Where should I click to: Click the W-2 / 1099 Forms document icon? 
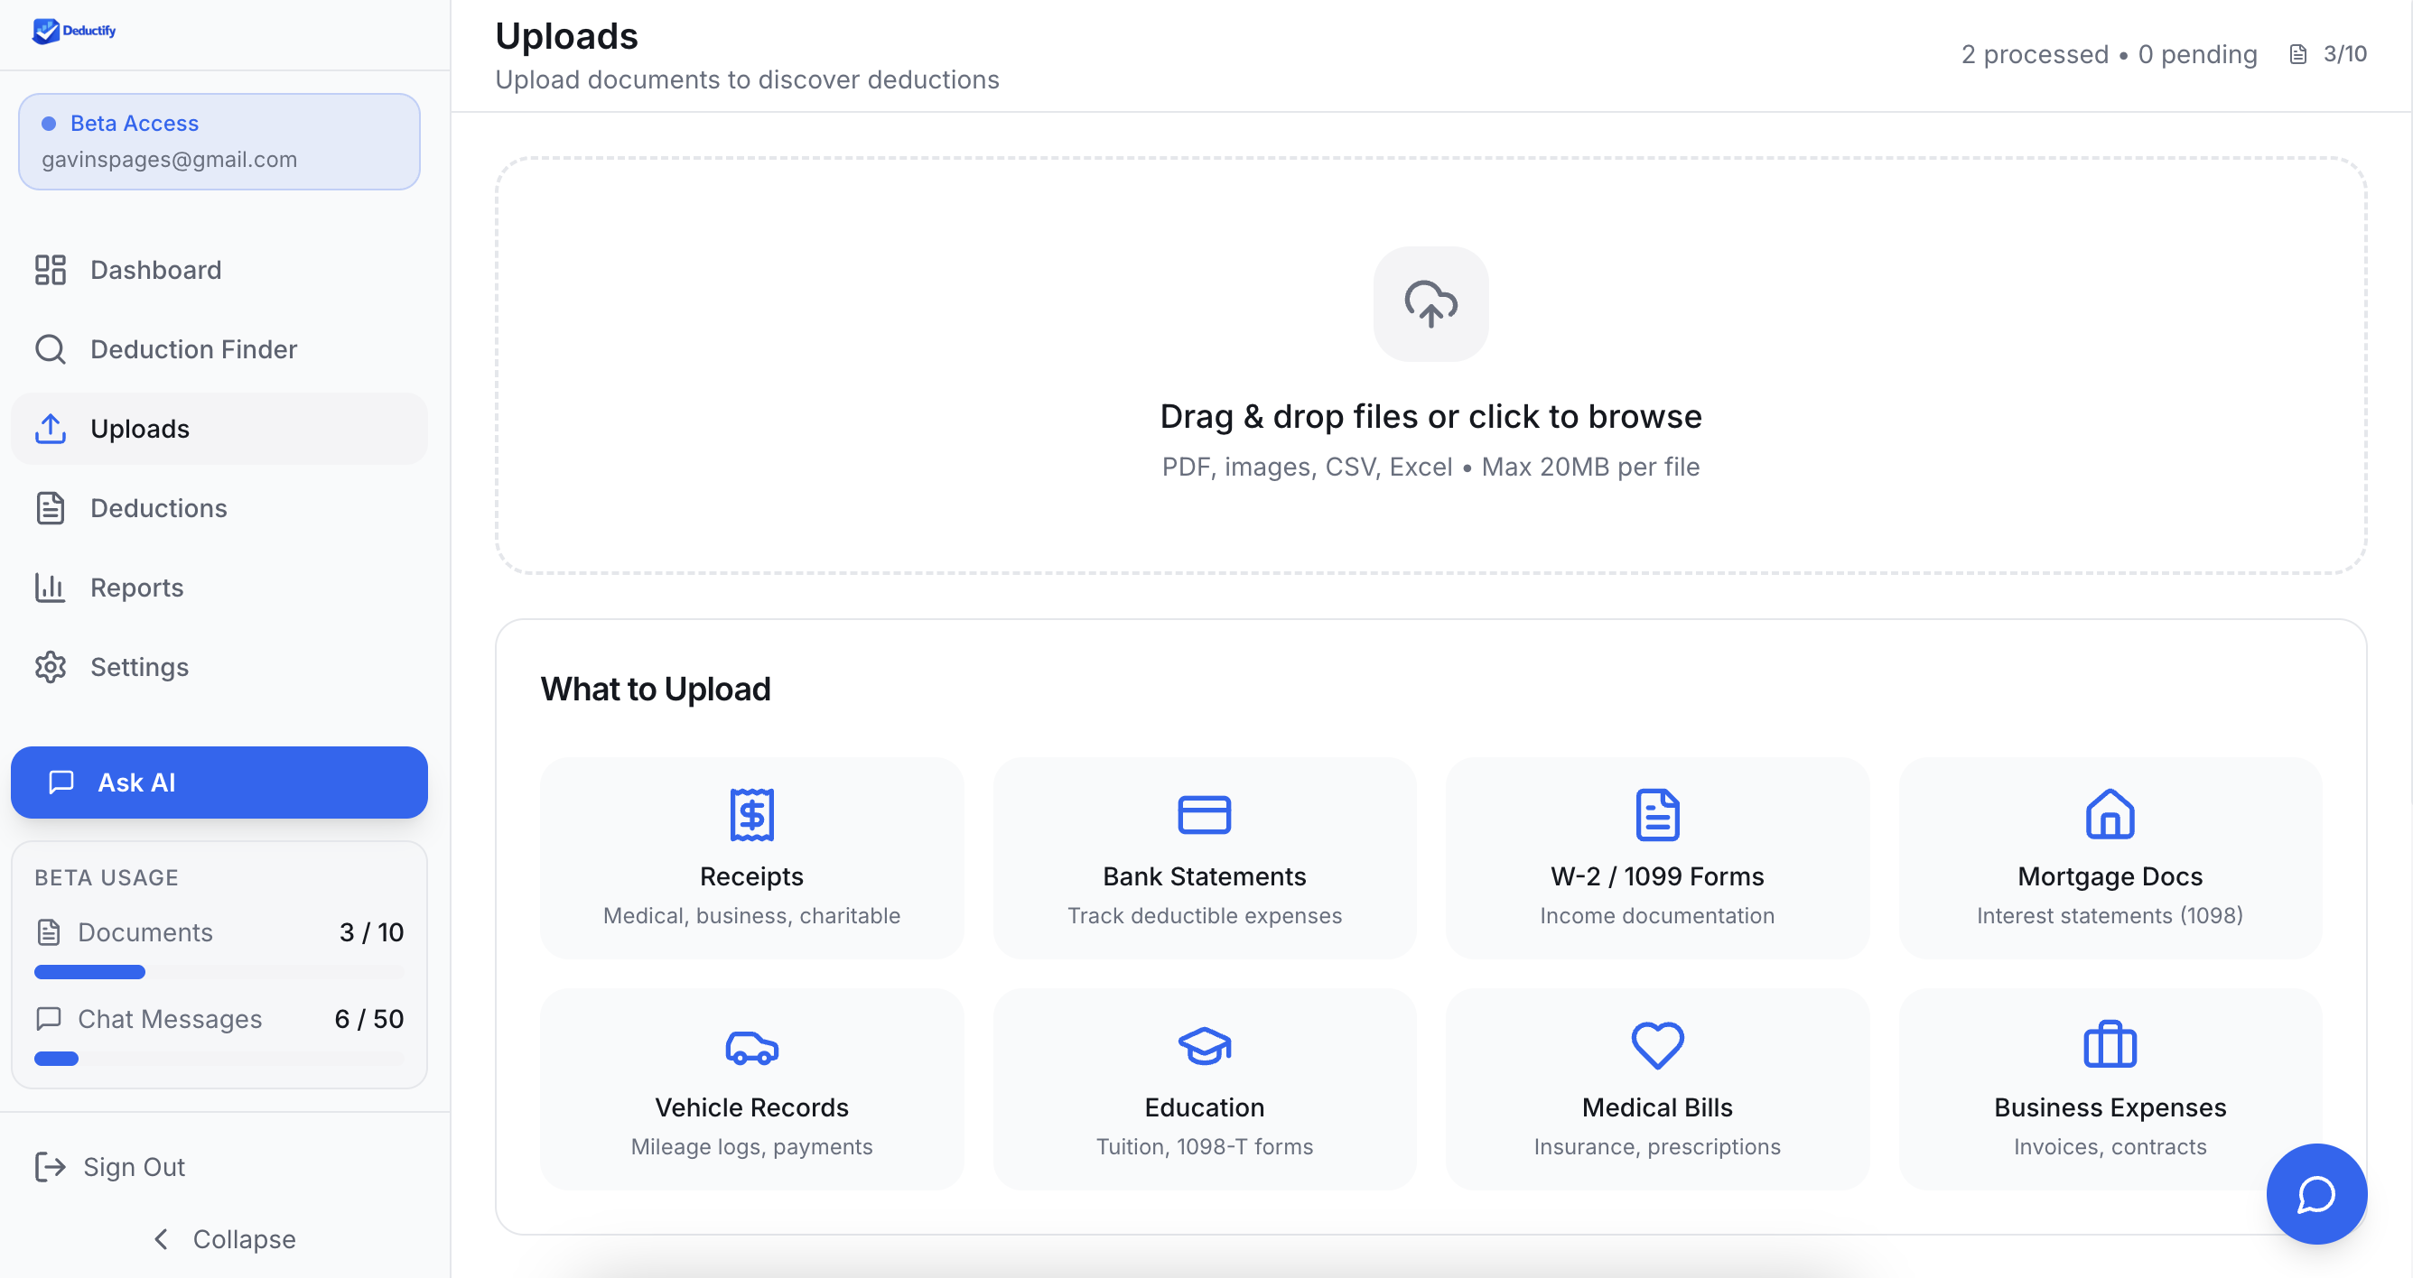click(1657, 815)
